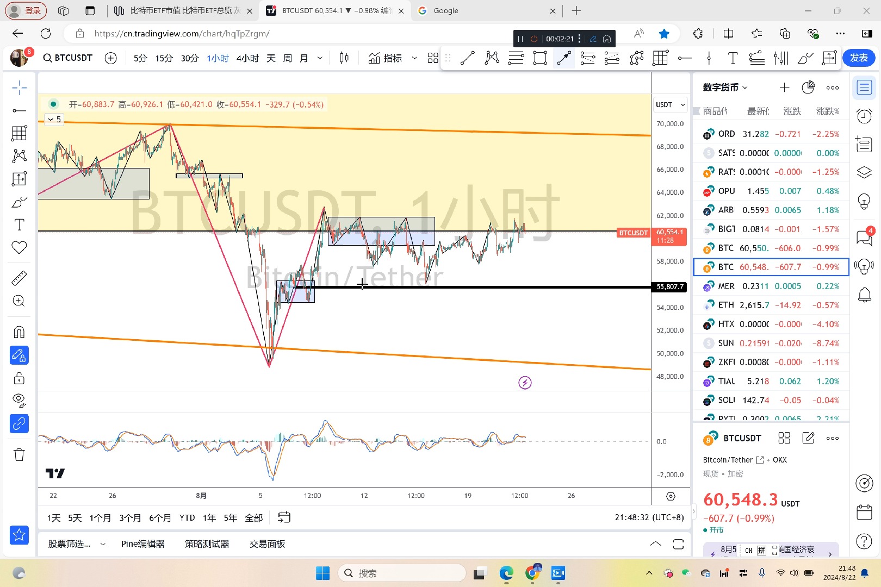Open the heart icons tool in left sidebar
The image size is (881, 587).
[19, 247]
